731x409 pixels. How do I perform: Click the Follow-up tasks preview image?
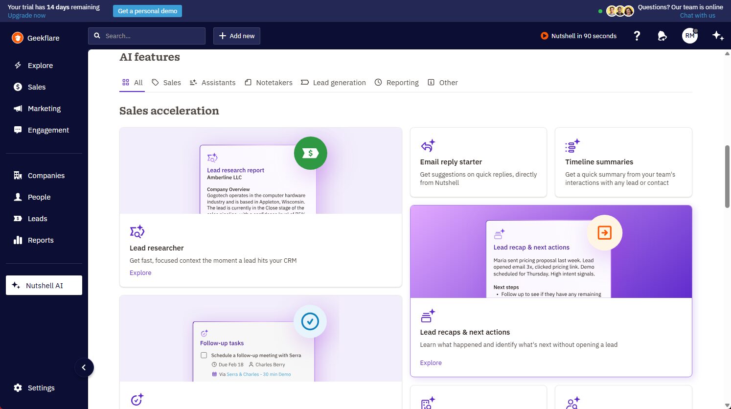pos(261,339)
